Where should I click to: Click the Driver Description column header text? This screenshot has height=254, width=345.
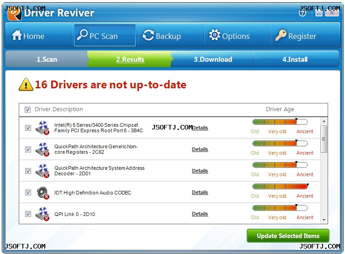[59, 109]
